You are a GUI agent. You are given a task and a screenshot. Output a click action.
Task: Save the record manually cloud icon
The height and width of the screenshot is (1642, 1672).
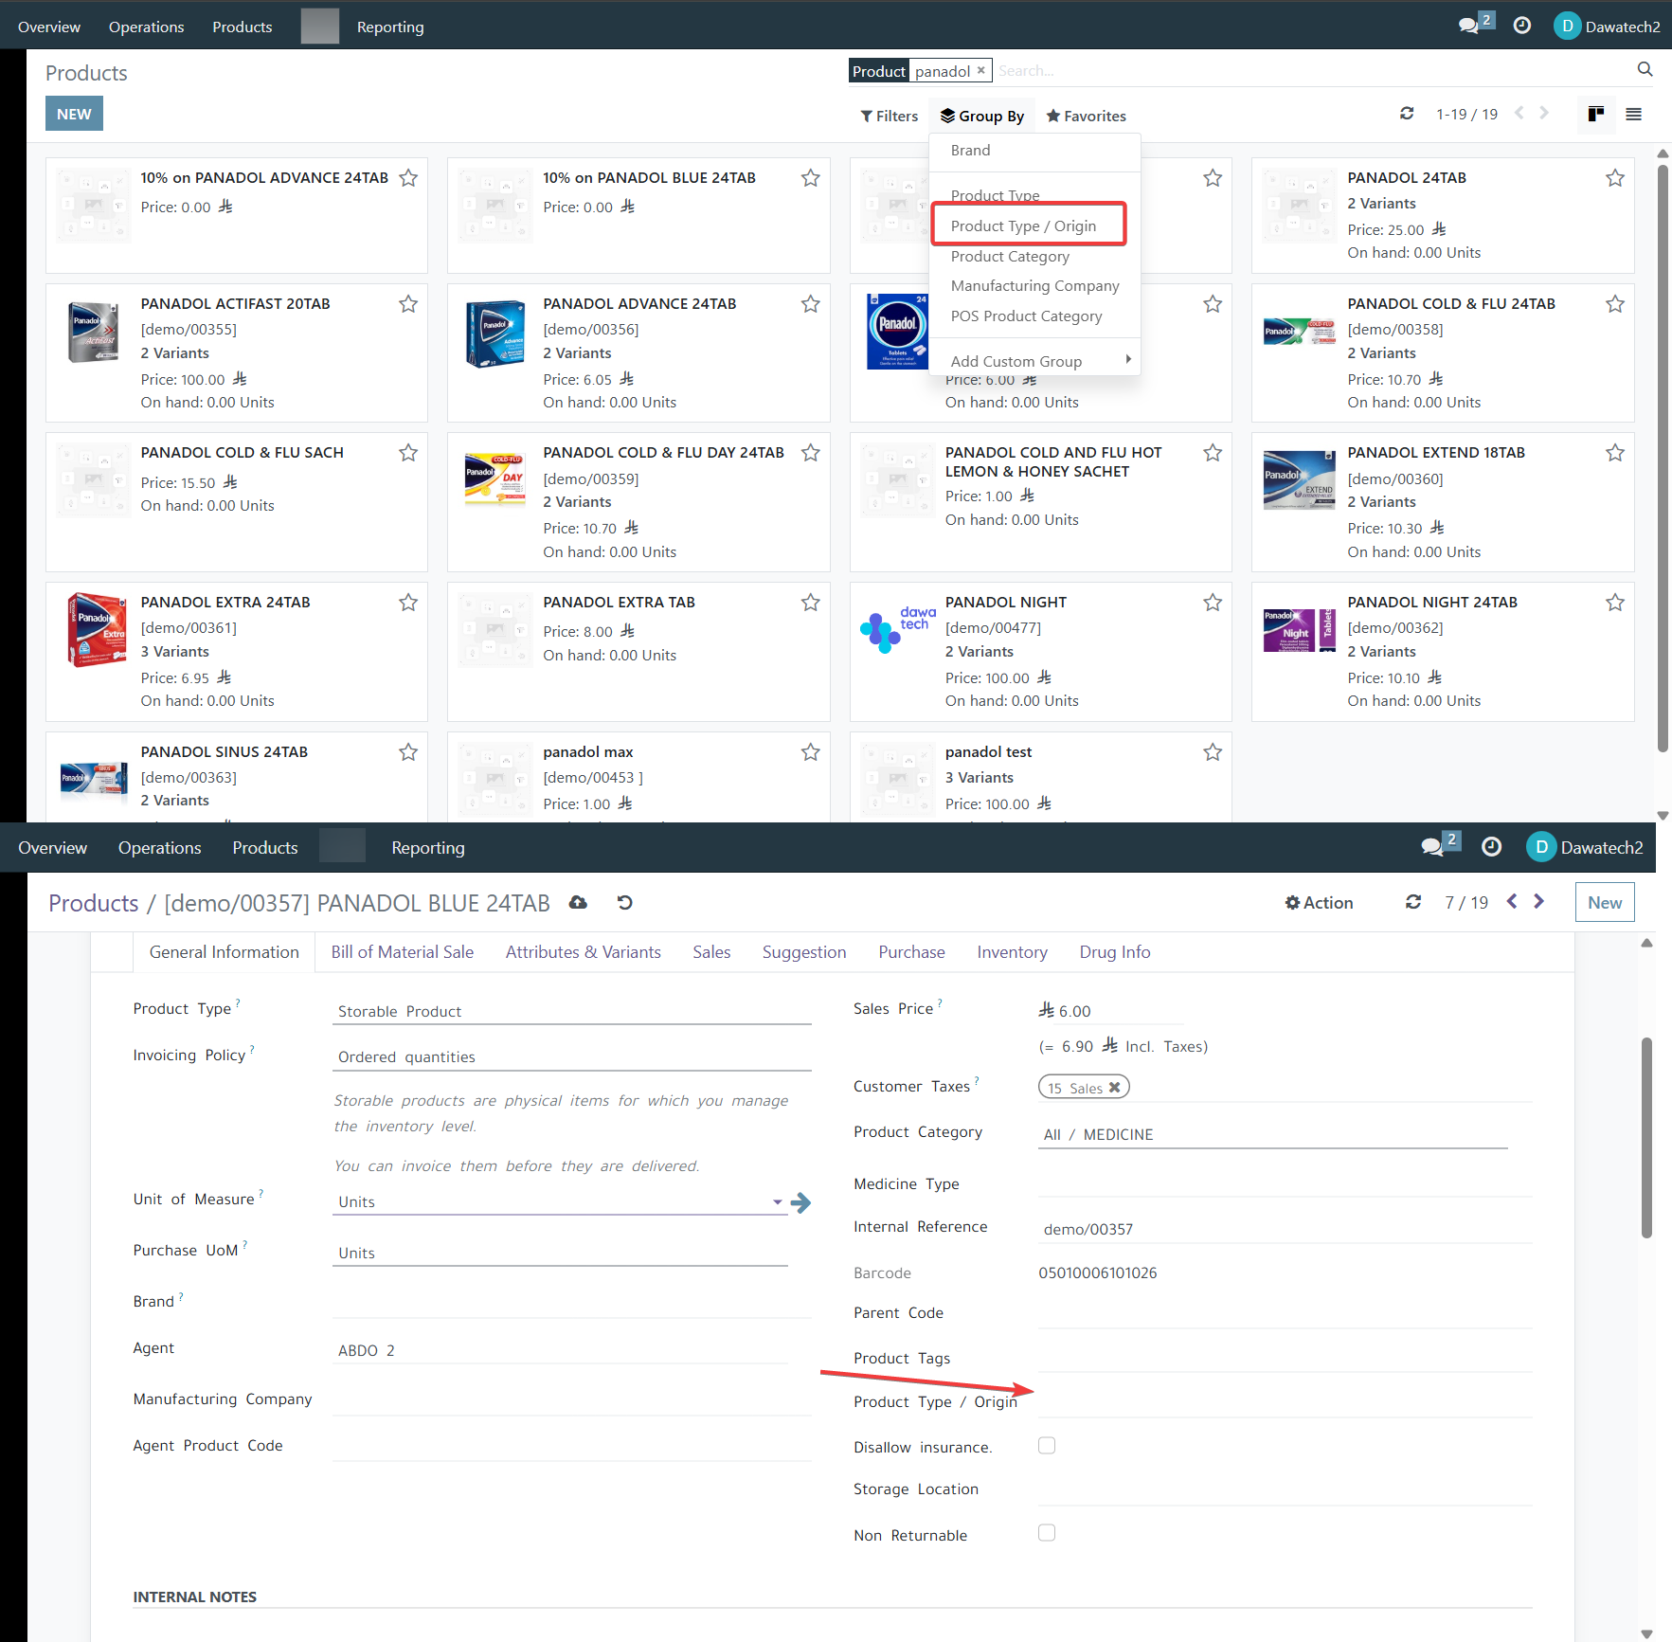pos(578,902)
